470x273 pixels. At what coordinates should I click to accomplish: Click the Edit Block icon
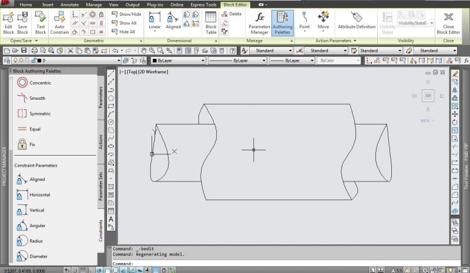(x=8, y=23)
